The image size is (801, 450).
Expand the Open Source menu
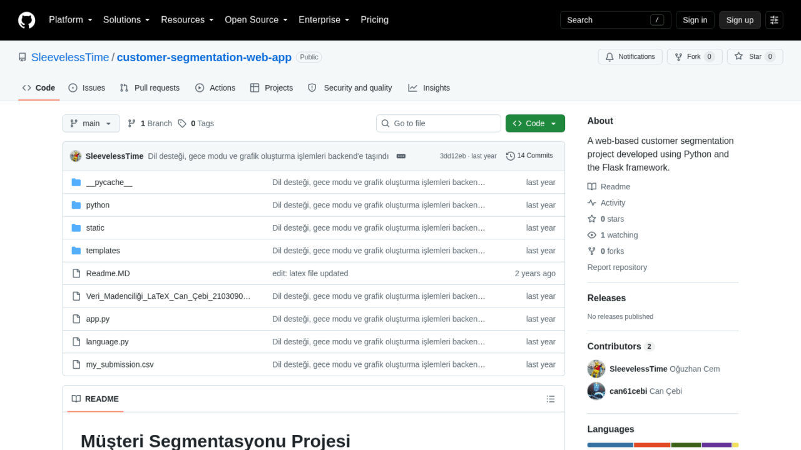[256, 20]
